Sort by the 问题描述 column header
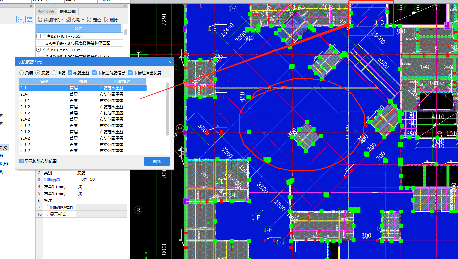458x259 pixels. [122, 81]
